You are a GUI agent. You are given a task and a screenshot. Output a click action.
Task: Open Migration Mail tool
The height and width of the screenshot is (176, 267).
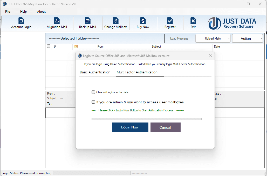[x=57, y=23]
